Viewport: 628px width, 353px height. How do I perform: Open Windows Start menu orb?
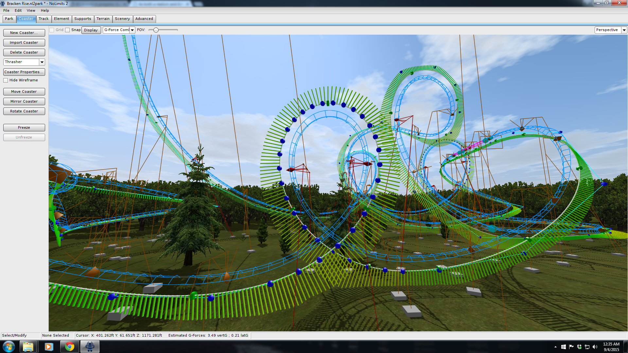coord(9,346)
